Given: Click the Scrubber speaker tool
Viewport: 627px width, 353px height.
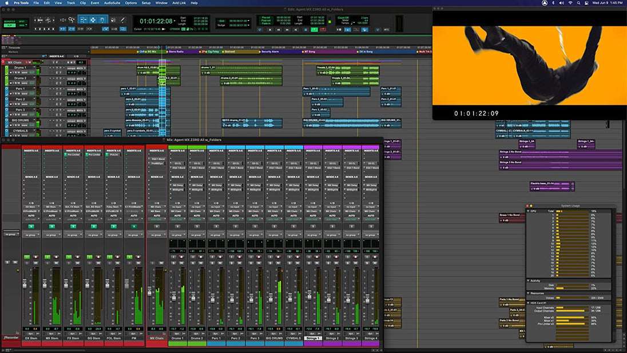Looking at the screenshot, I should pos(113,20).
